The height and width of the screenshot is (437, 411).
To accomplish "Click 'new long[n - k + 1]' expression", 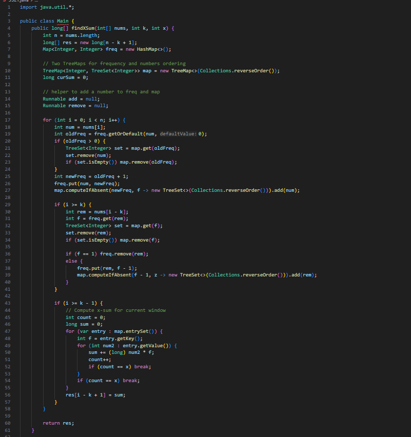I will (107, 43).
